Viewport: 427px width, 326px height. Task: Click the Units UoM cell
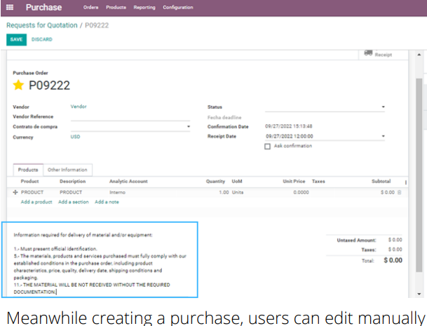click(238, 192)
